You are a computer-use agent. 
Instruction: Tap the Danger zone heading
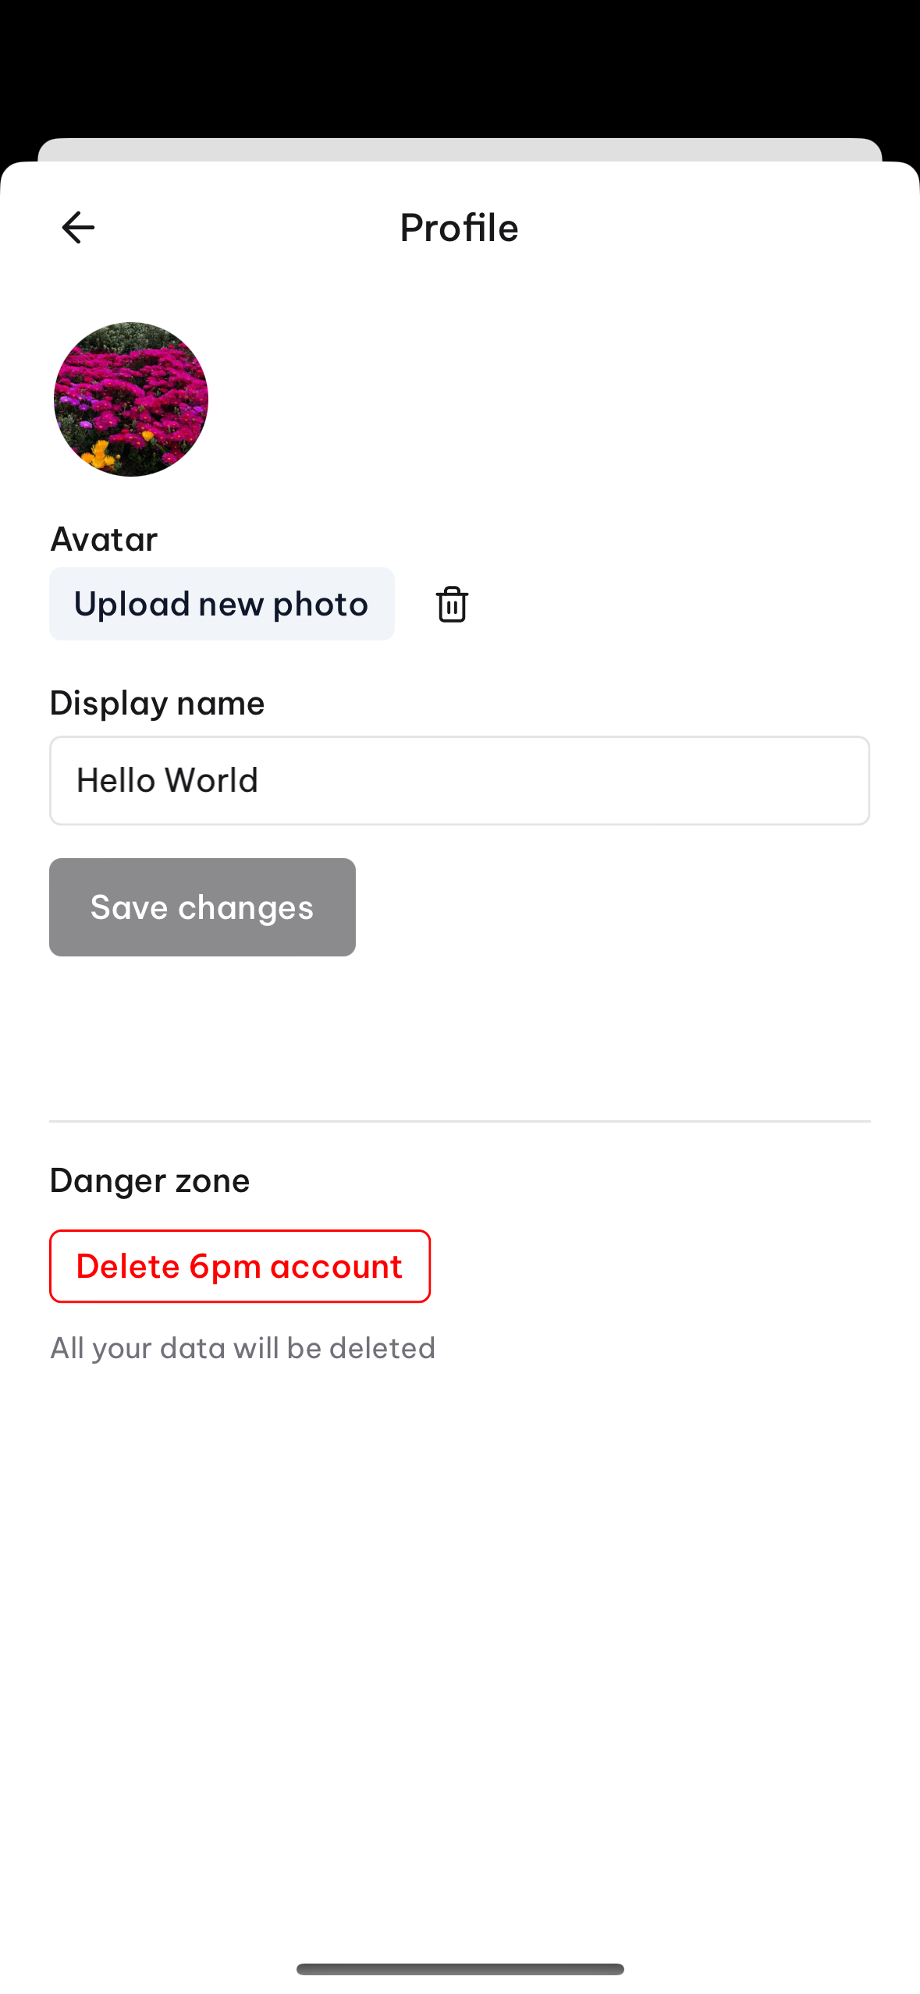point(150,1180)
